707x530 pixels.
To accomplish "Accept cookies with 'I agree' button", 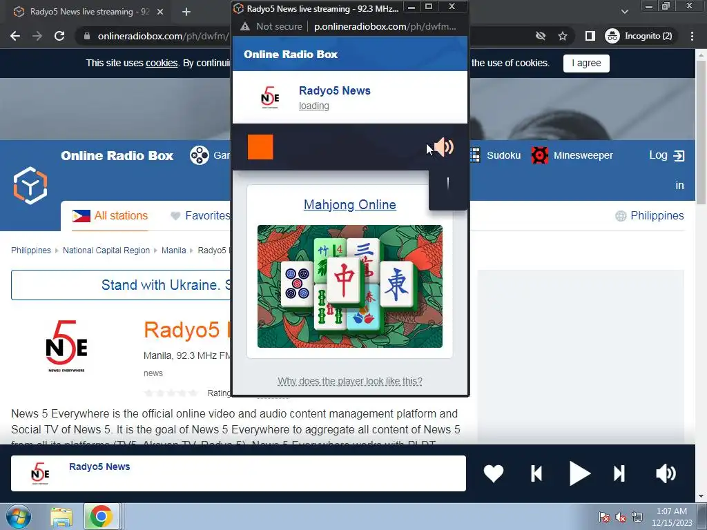I will pyautogui.click(x=586, y=63).
